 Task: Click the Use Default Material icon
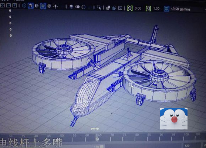(37, 6)
